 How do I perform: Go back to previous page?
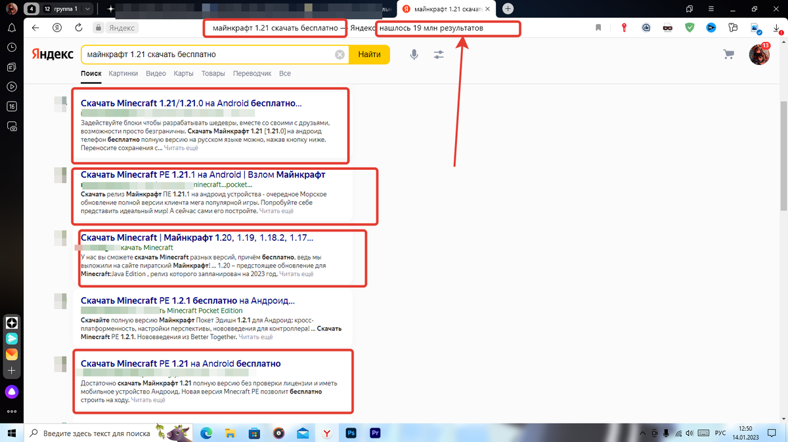(35, 28)
